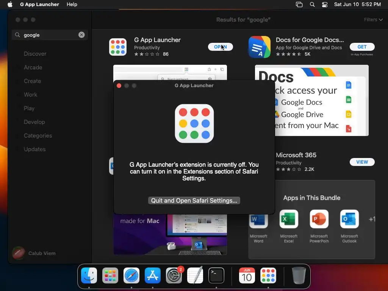
Task: Open Launchpad from the Dock
Action: pos(110,275)
